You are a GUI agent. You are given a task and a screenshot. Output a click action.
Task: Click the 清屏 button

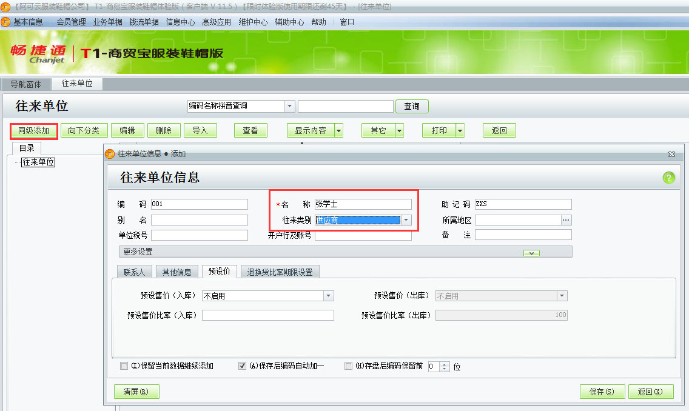click(135, 391)
